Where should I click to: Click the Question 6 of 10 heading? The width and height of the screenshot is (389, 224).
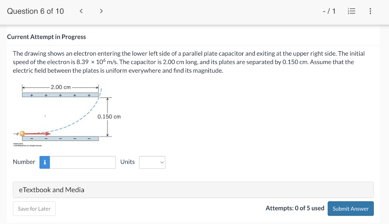point(35,11)
